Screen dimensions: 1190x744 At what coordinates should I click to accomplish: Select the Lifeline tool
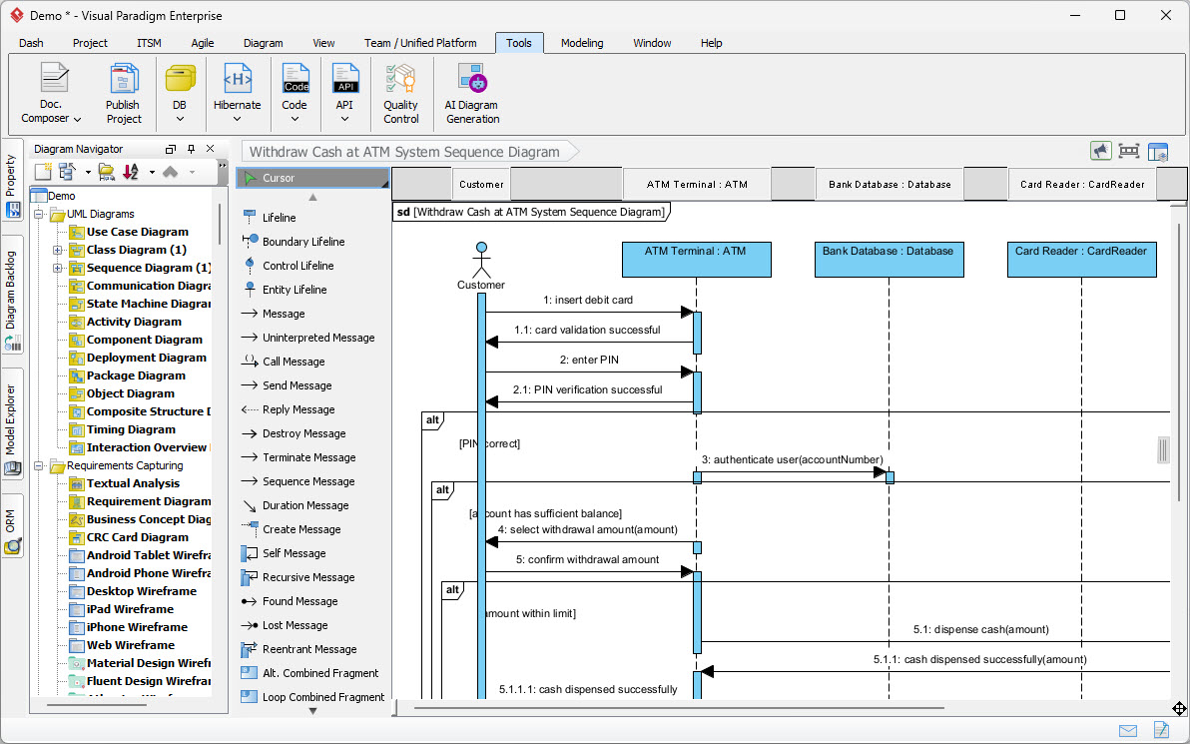click(312, 217)
